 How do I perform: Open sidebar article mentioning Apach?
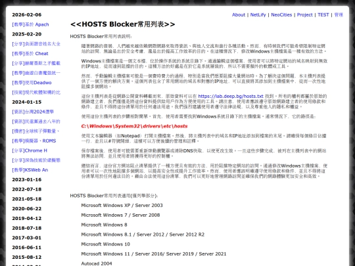coord(30,24)
